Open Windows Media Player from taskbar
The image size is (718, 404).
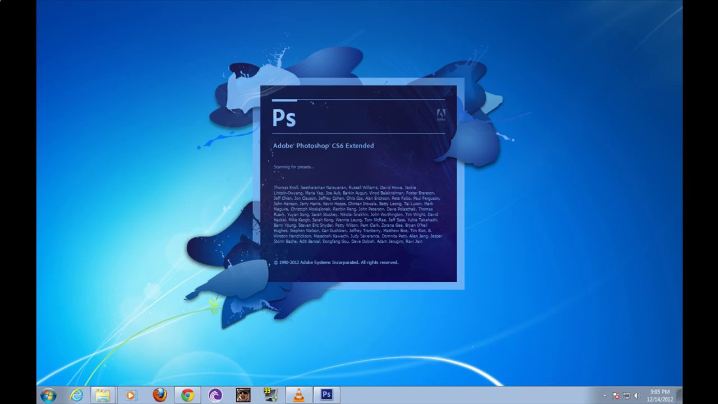coord(131,396)
